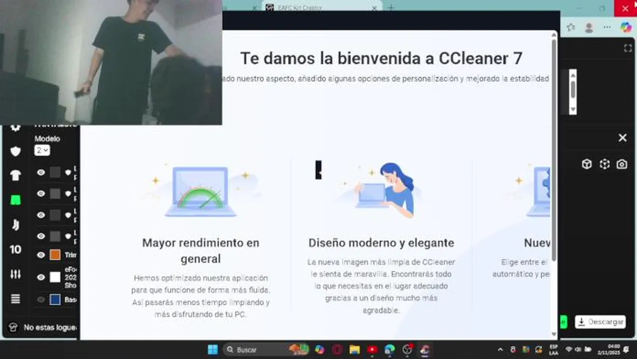The width and height of the screenshot is (637, 359).
Task: Open YouTube icon on the taskbar
Action: (x=372, y=350)
